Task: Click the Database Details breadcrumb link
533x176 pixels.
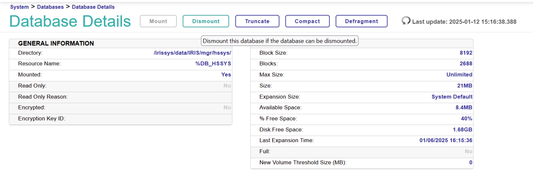Action: 93,7
